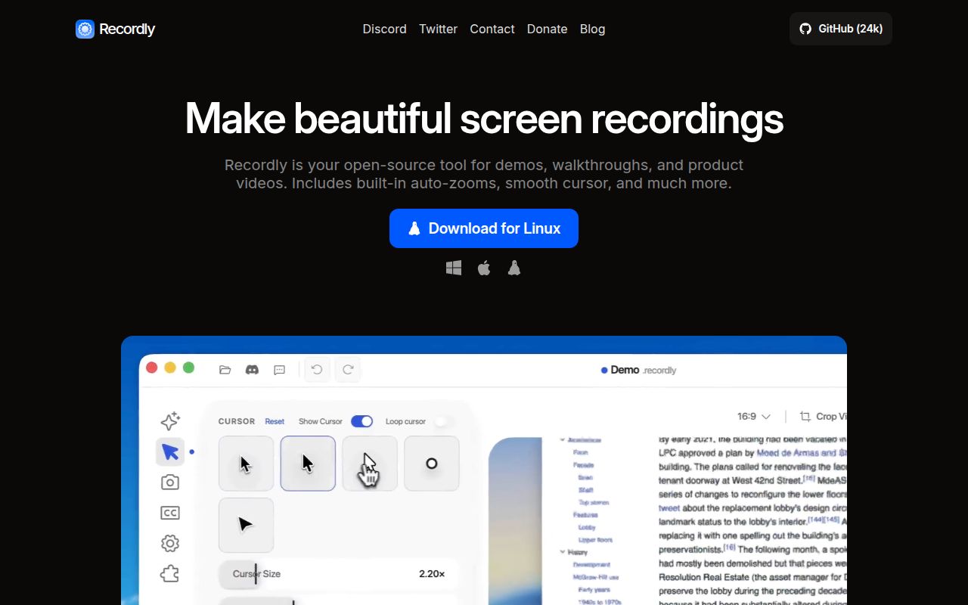968x605 pixels.
Task: Click the undo arrow icon
Action: pyautogui.click(x=317, y=369)
